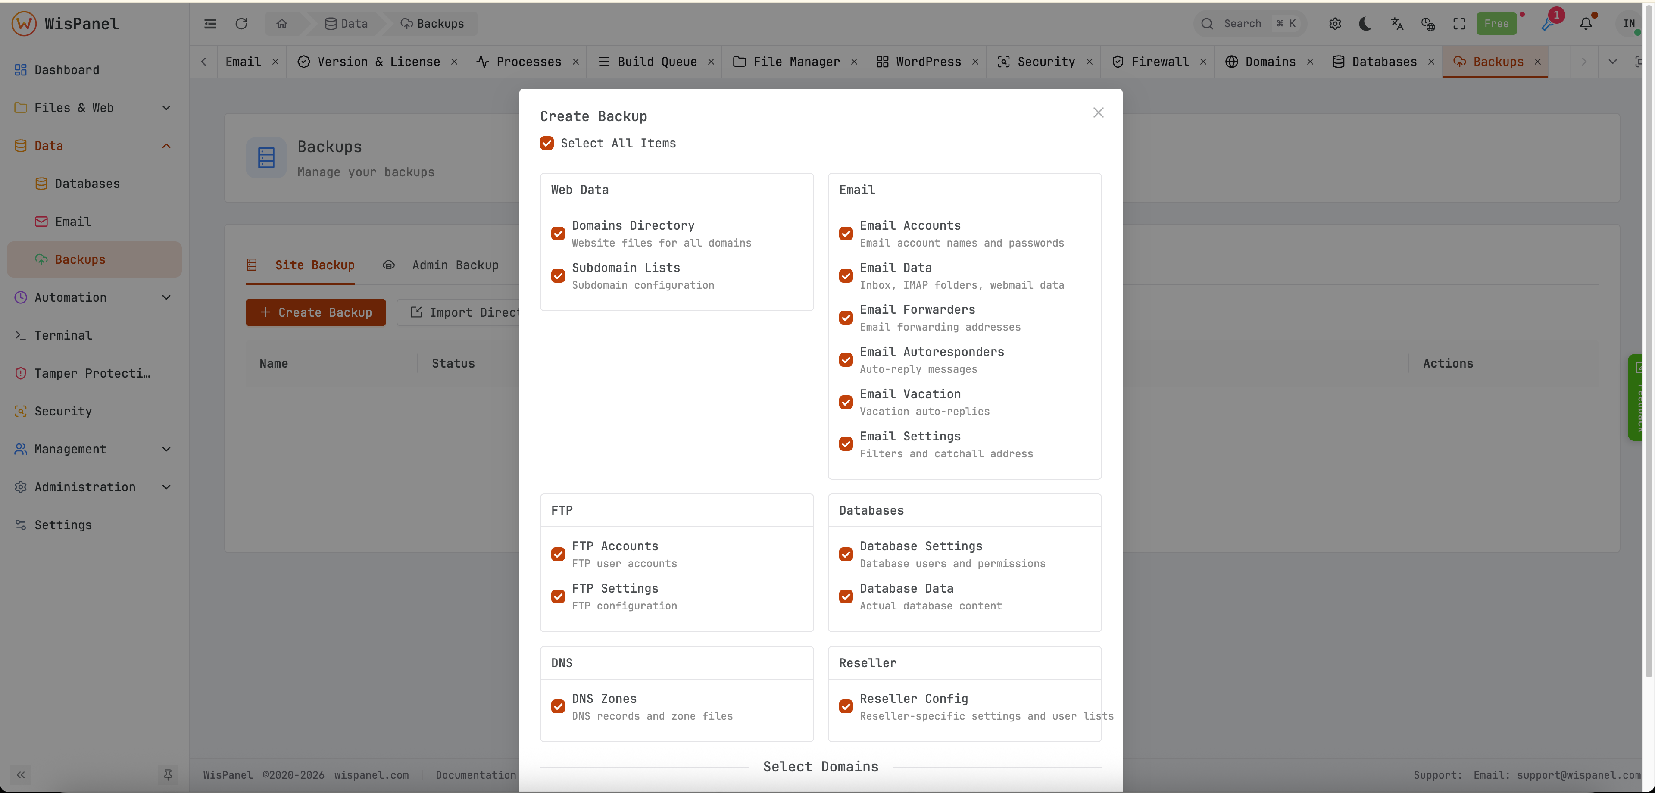
Task: Open the Data breadcrumb link
Action: [x=346, y=24]
